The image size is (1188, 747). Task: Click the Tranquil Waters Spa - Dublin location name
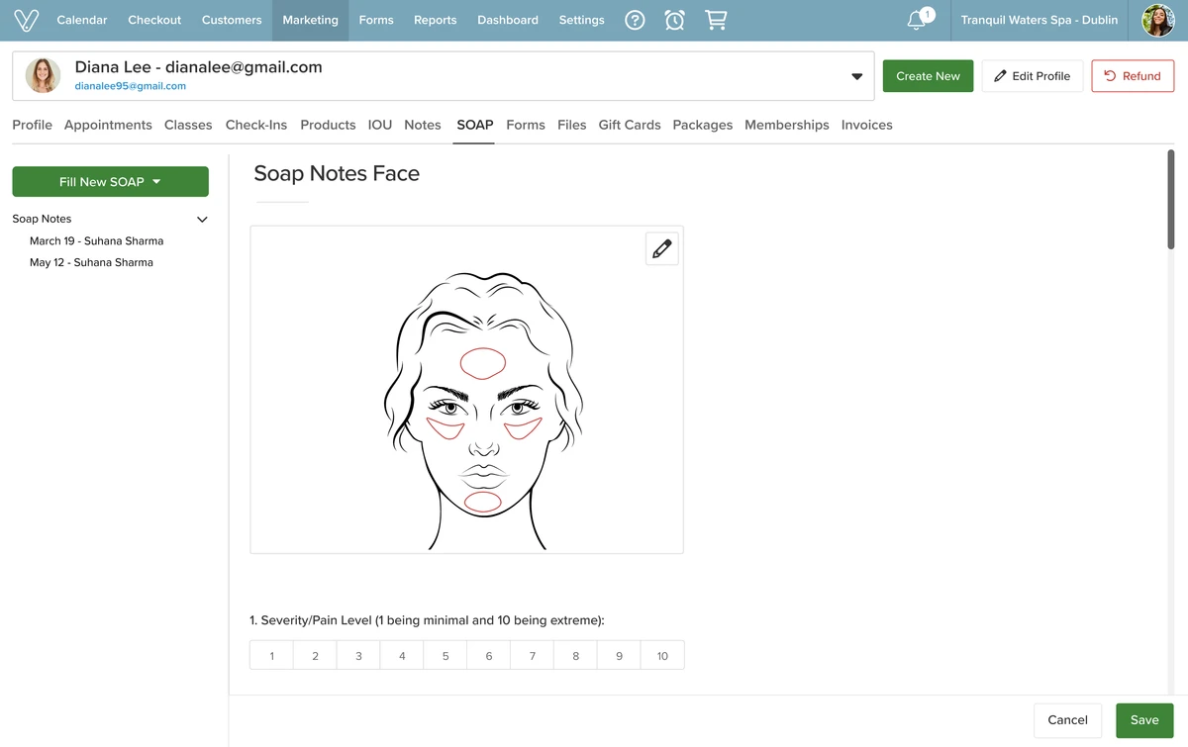point(1039,20)
